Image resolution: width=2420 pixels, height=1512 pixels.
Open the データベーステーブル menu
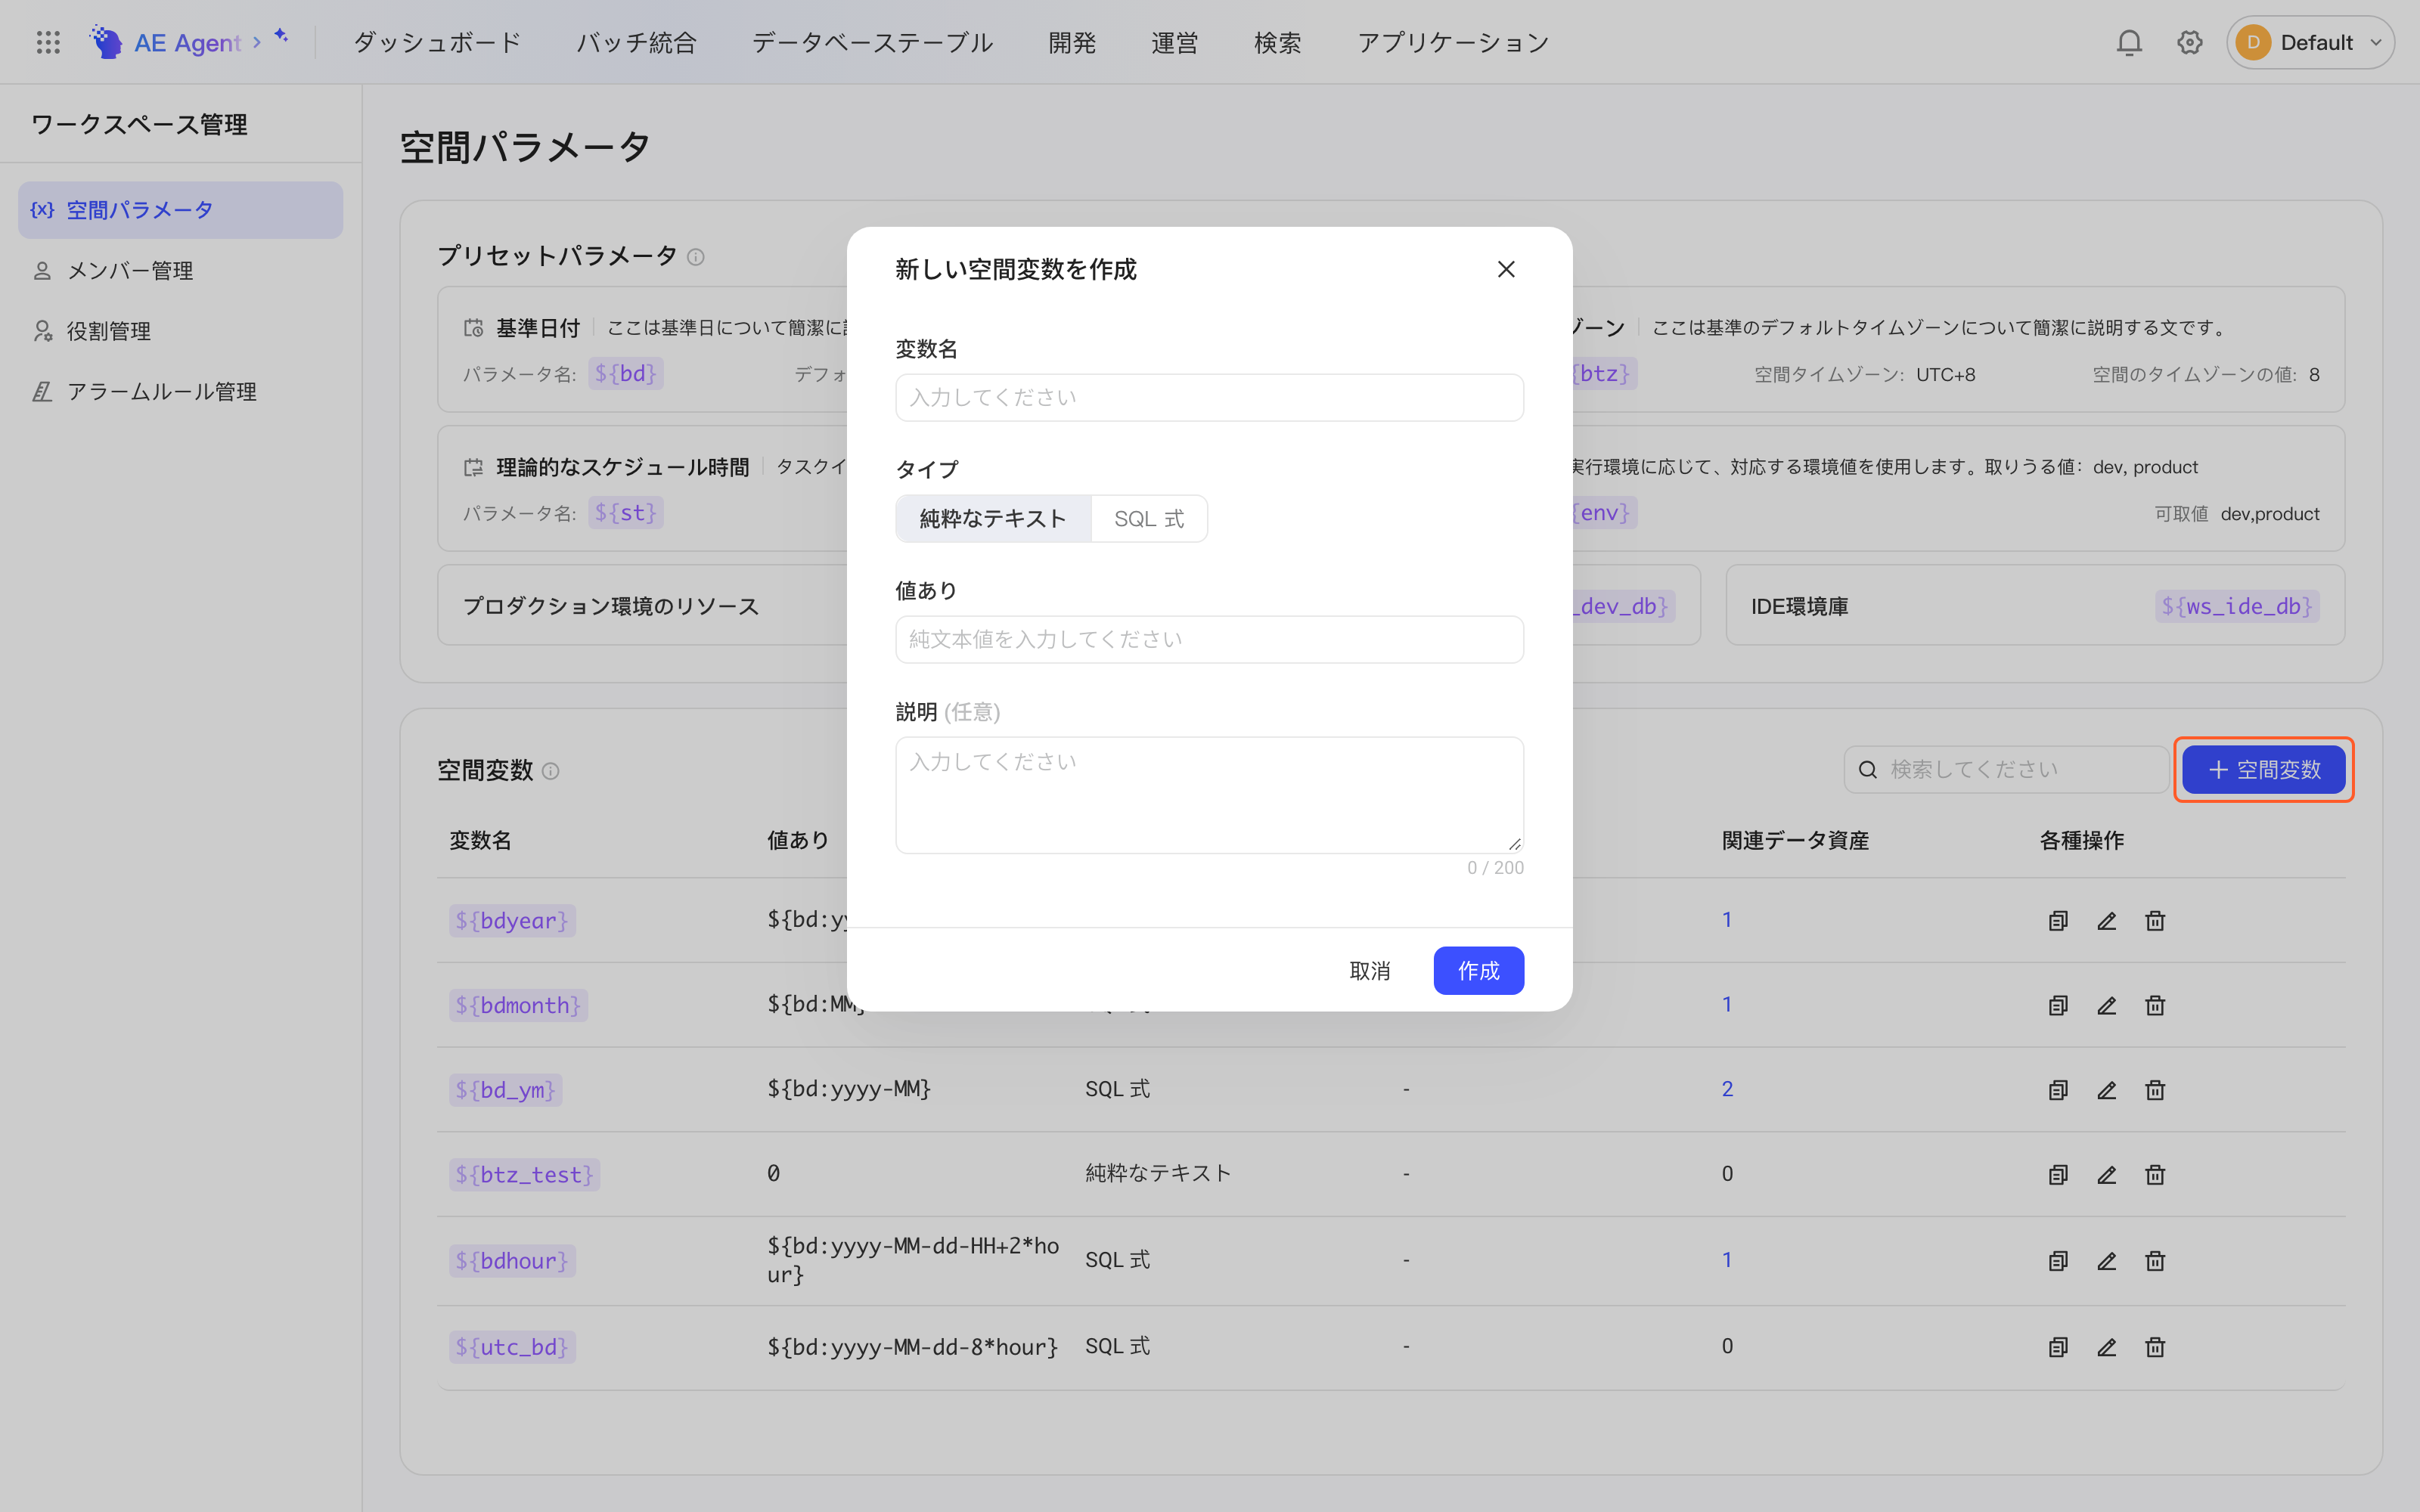[872, 42]
